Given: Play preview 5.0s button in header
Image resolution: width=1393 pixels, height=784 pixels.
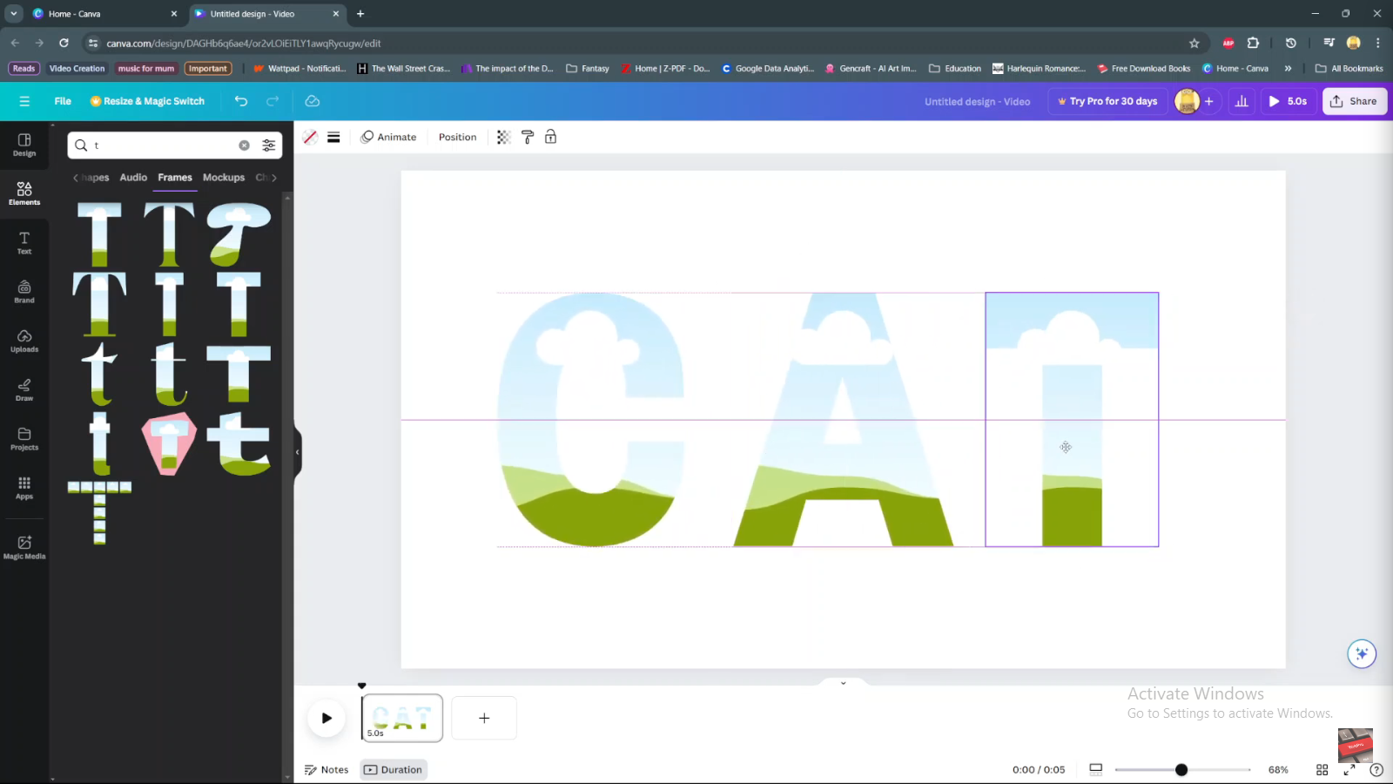Looking at the screenshot, I should (1288, 101).
